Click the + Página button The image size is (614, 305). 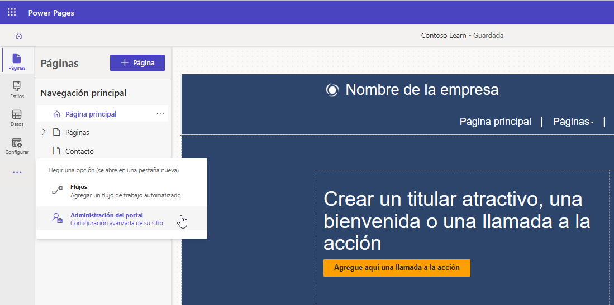[x=137, y=62]
